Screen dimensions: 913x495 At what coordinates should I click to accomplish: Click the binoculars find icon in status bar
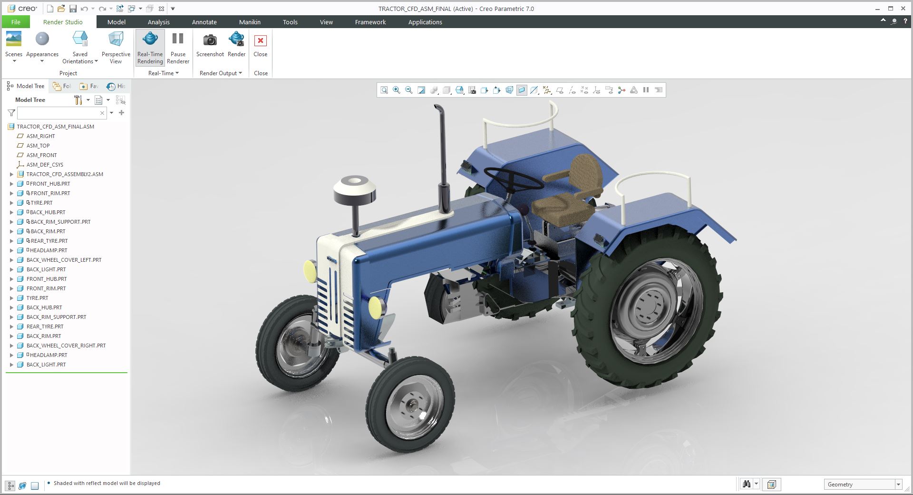[x=746, y=485]
